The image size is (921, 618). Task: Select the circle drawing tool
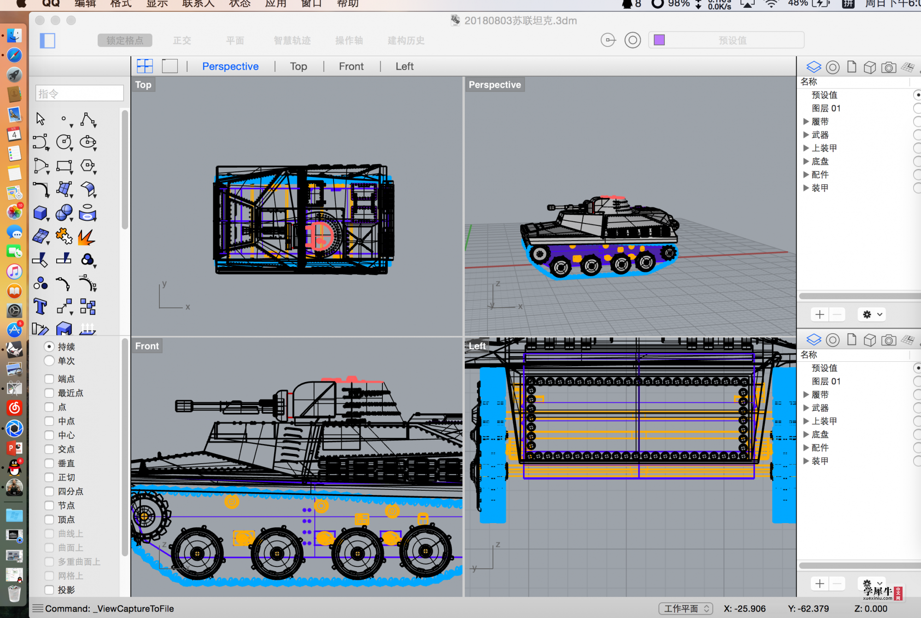[64, 142]
